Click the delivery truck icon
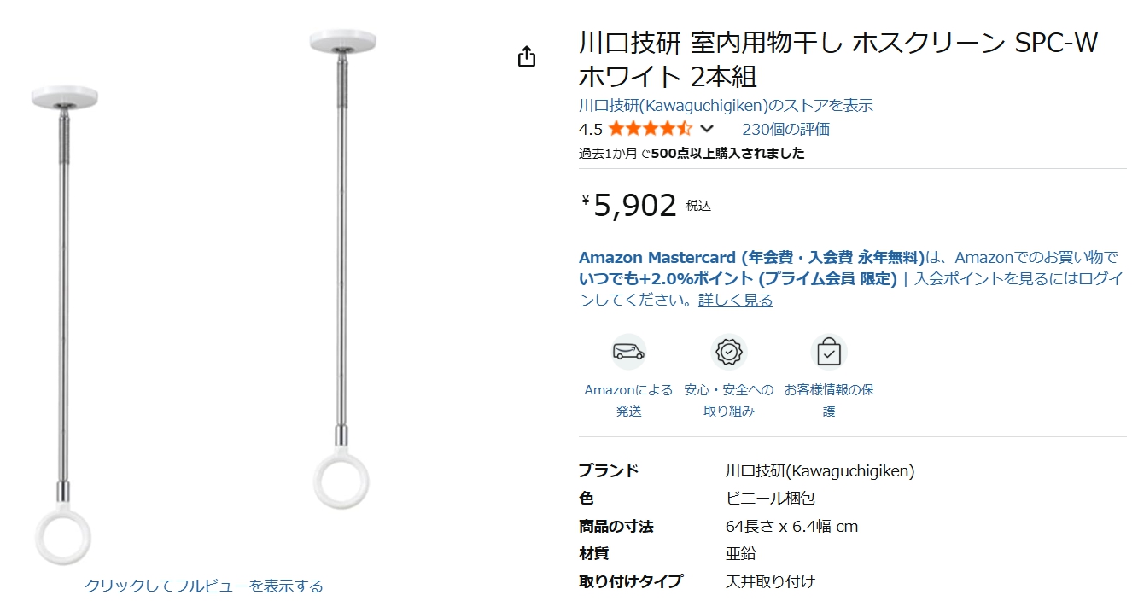 628,352
